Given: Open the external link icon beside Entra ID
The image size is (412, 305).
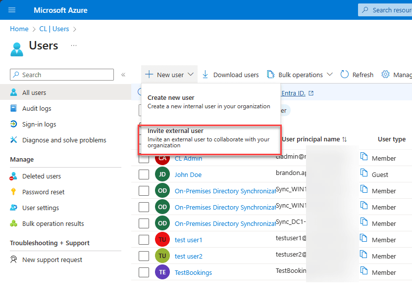Looking at the screenshot, I should [x=311, y=93].
